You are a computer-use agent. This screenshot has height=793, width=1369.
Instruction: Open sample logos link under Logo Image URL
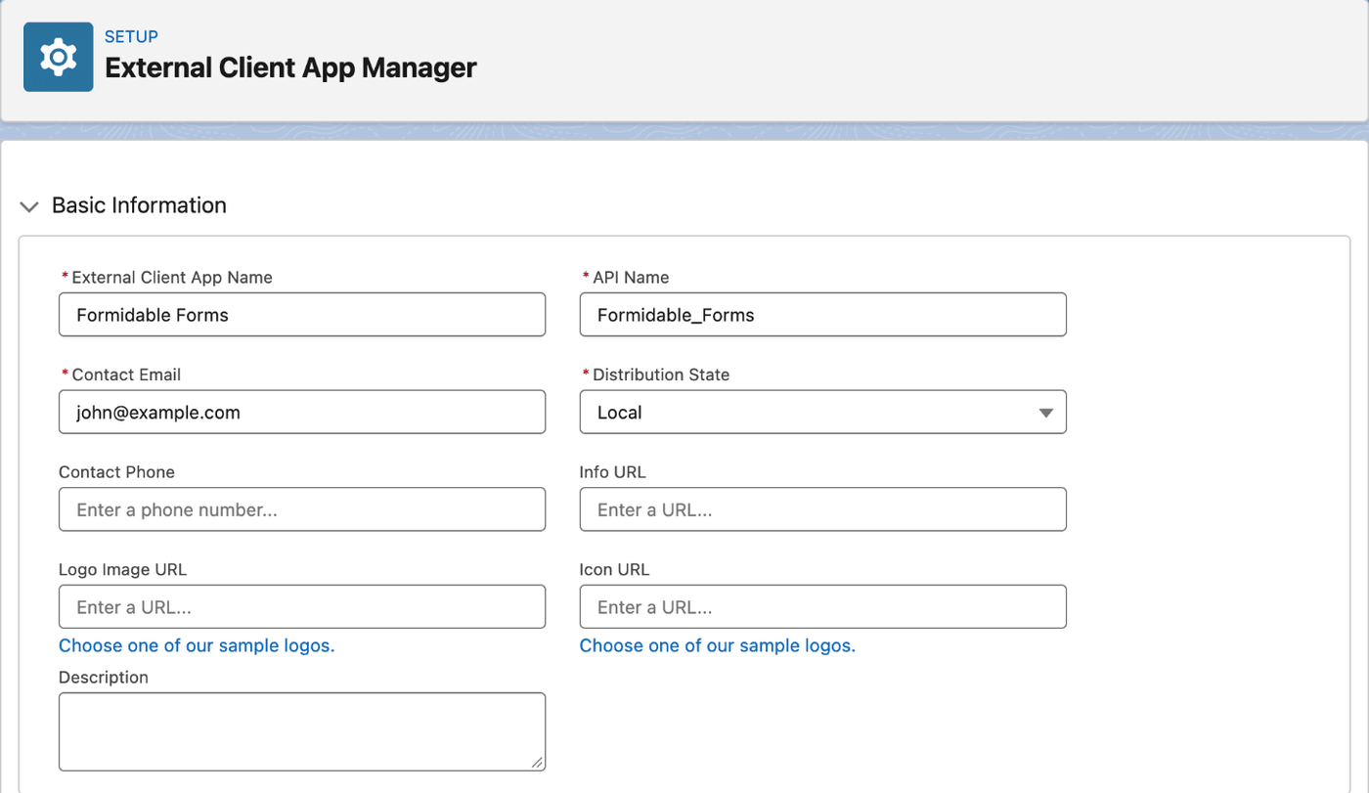coord(197,645)
